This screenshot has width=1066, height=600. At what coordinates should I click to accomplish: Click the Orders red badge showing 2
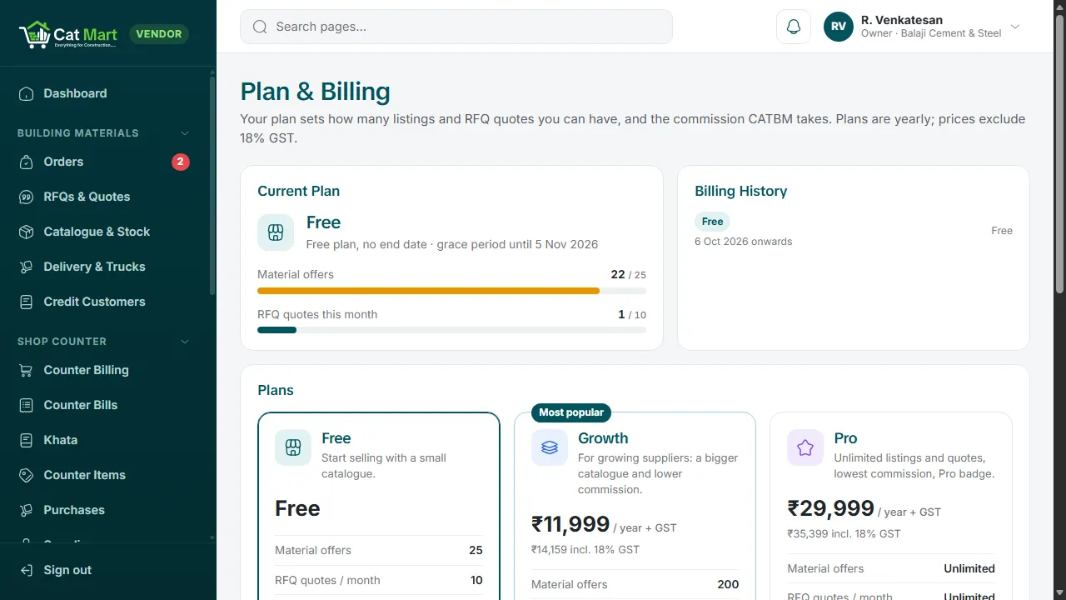tap(181, 162)
